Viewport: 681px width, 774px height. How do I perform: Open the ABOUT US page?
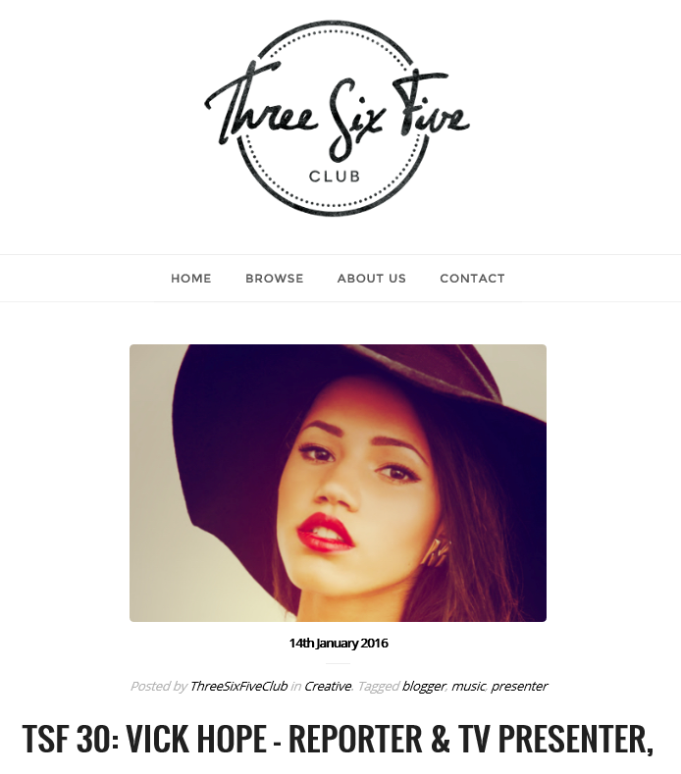click(372, 279)
